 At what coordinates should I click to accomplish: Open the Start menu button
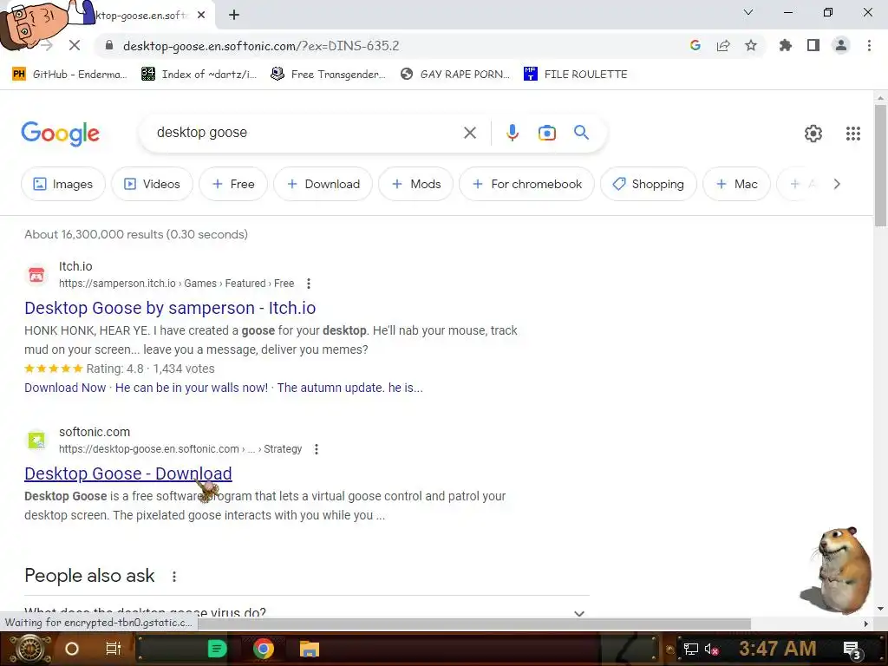pos(29,649)
